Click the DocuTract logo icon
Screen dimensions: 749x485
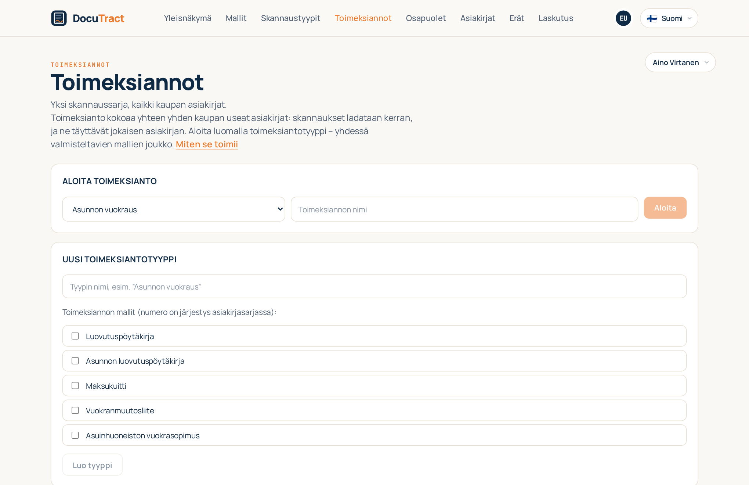point(59,18)
